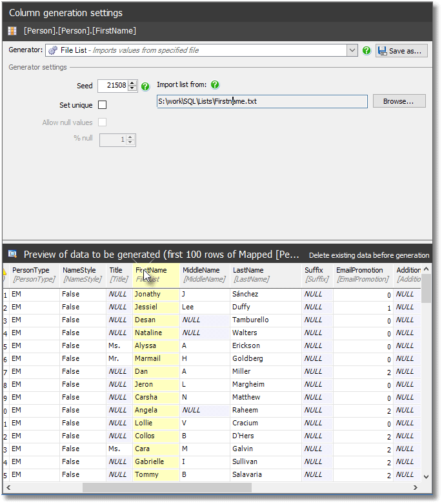Click the Import list file path field

click(262, 101)
